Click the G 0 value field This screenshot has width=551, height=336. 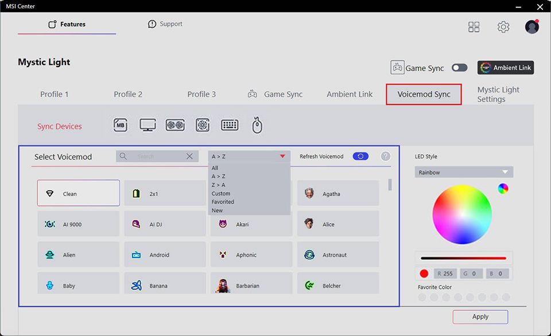click(471, 274)
